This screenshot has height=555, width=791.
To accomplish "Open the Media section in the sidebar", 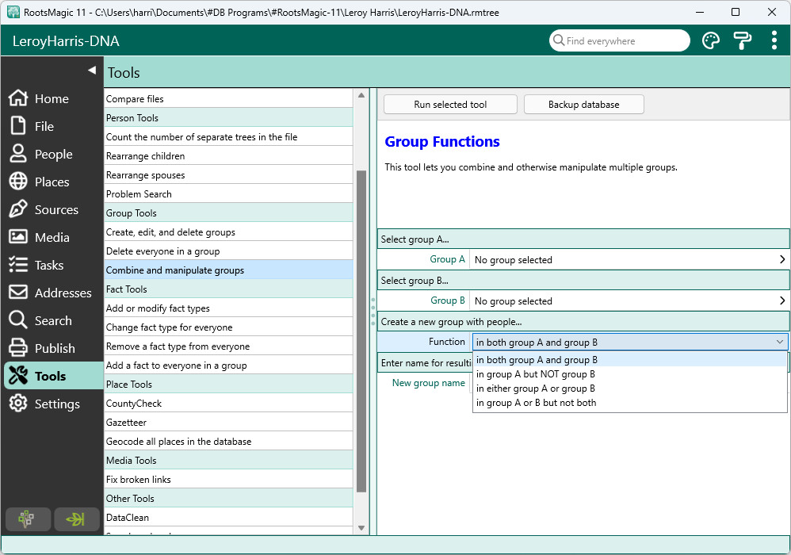I will tap(52, 238).
